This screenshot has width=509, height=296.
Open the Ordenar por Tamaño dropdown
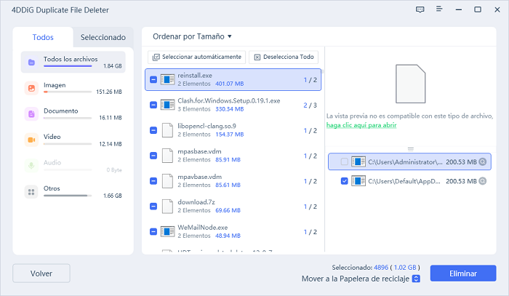[192, 36]
